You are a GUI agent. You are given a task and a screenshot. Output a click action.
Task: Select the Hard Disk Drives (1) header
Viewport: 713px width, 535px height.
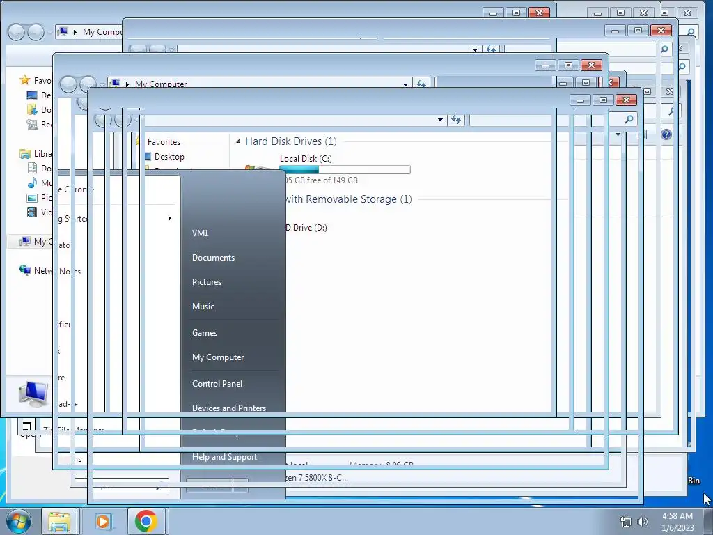291,141
